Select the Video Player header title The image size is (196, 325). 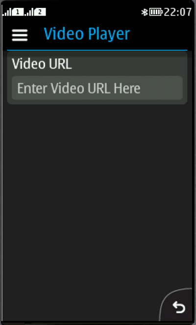pyautogui.click(x=87, y=34)
